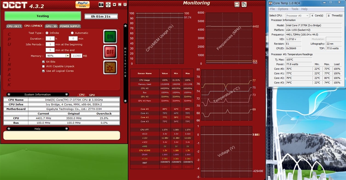346x180 pixels.
Task: Click the Monitoring graph view icon
Action: pyautogui.click(x=237, y=4)
